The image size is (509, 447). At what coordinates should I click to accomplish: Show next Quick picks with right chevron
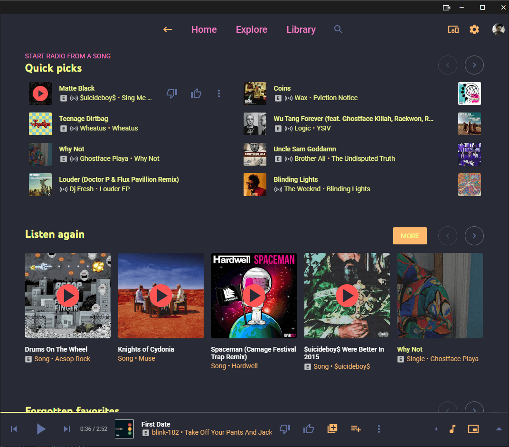point(474,65)
